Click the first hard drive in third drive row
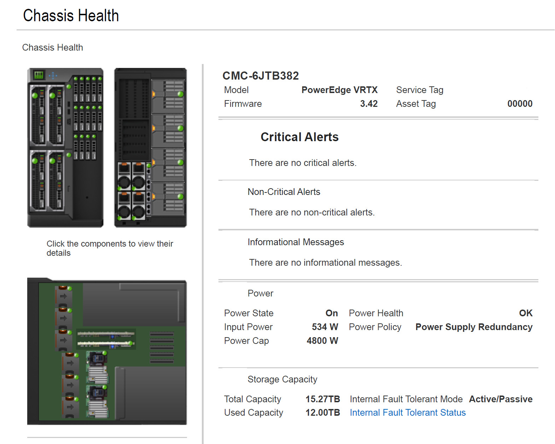555x444 pixels. tap(76, 147)
